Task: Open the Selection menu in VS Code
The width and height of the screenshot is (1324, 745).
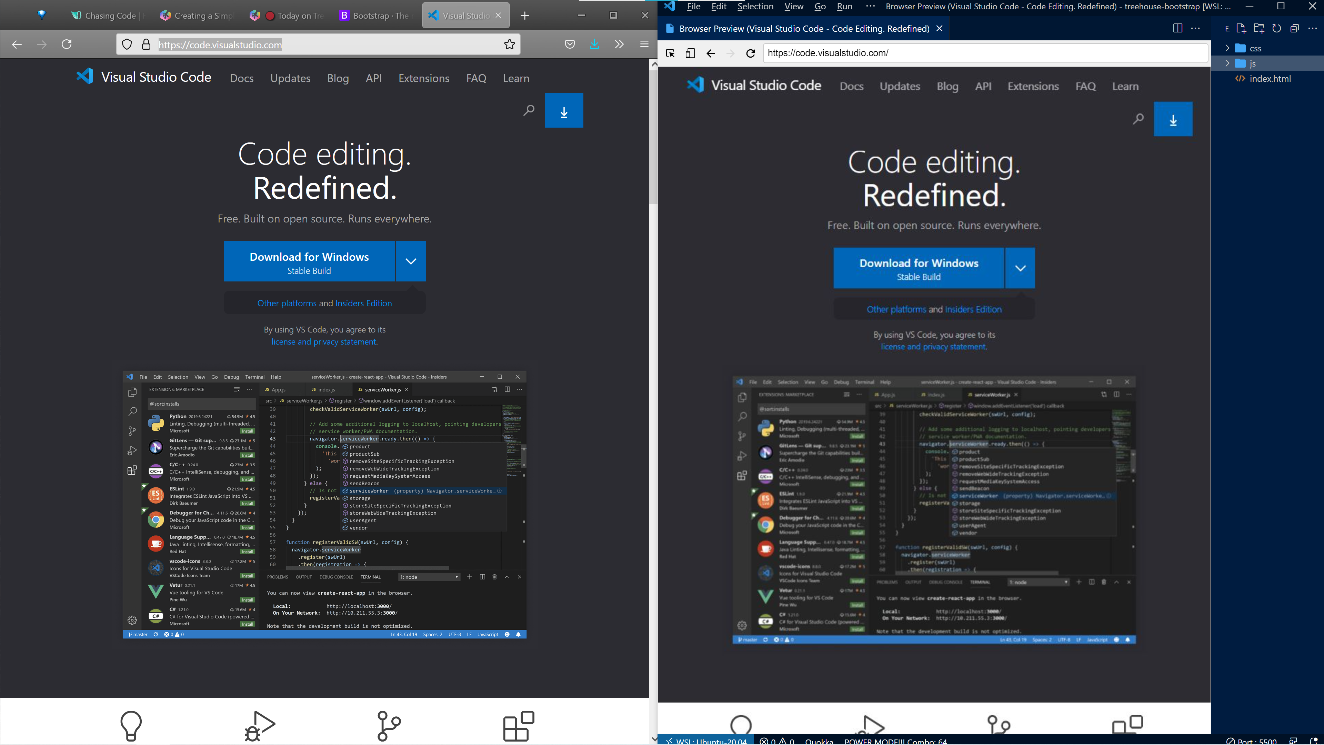Action: coord(755,7)
